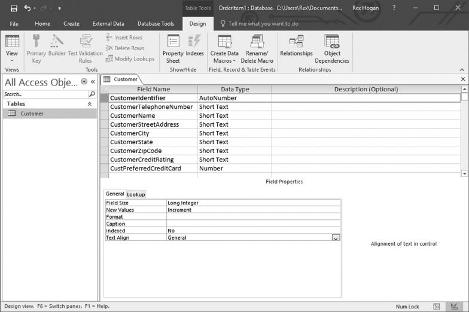Viewport: 469px width, 312px height.
Task: Switch to the Home ribbon tab
Action: coord(42,24)
